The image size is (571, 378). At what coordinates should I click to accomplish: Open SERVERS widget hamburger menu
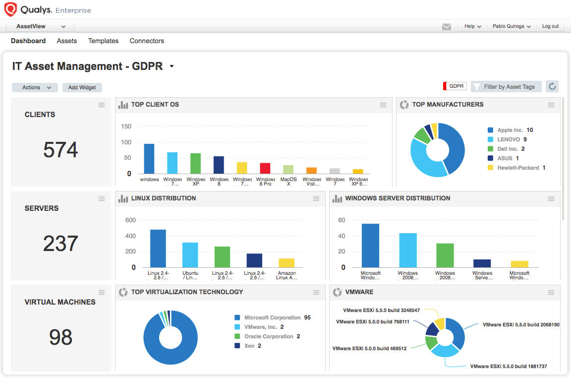(x=102, y=198)
